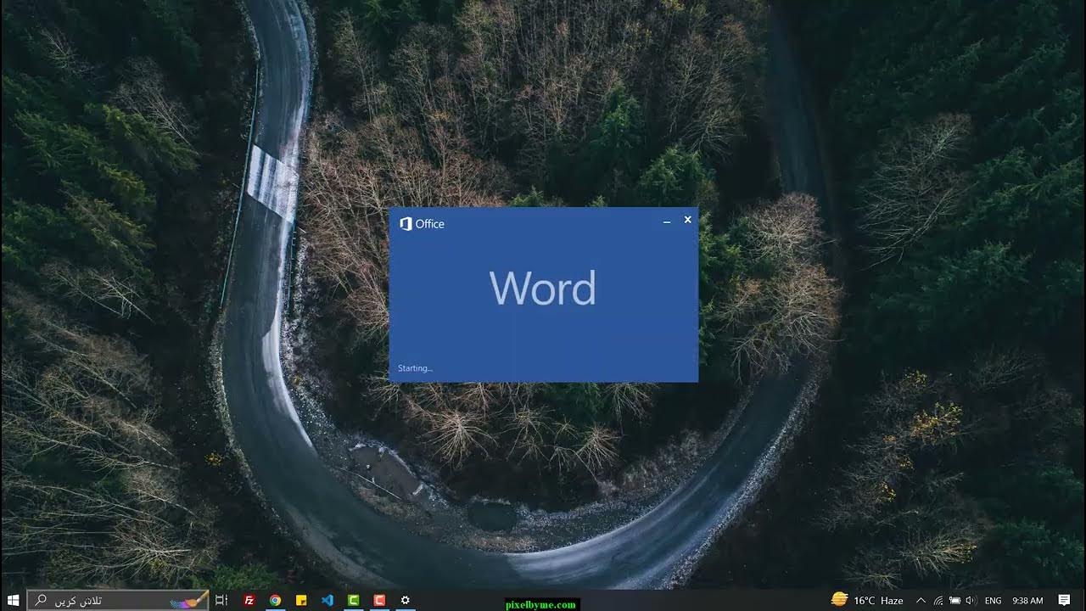Open Sticky Notes from the taskbar

[301, 600]
